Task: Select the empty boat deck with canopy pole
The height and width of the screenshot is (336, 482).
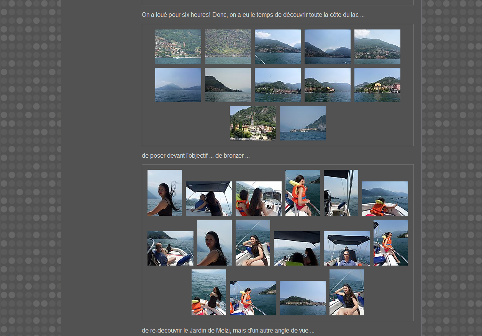Action: point(341,193)
